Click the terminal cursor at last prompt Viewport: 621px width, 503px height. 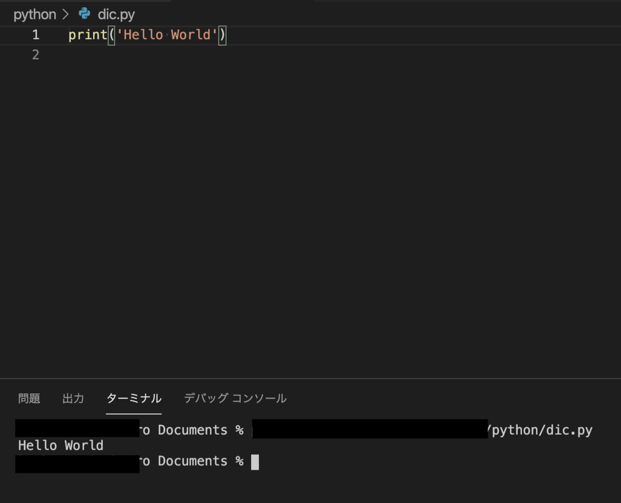tap(255, 462)
